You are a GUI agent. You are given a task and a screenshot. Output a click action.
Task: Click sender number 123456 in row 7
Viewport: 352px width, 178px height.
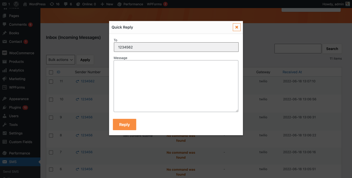87,152
